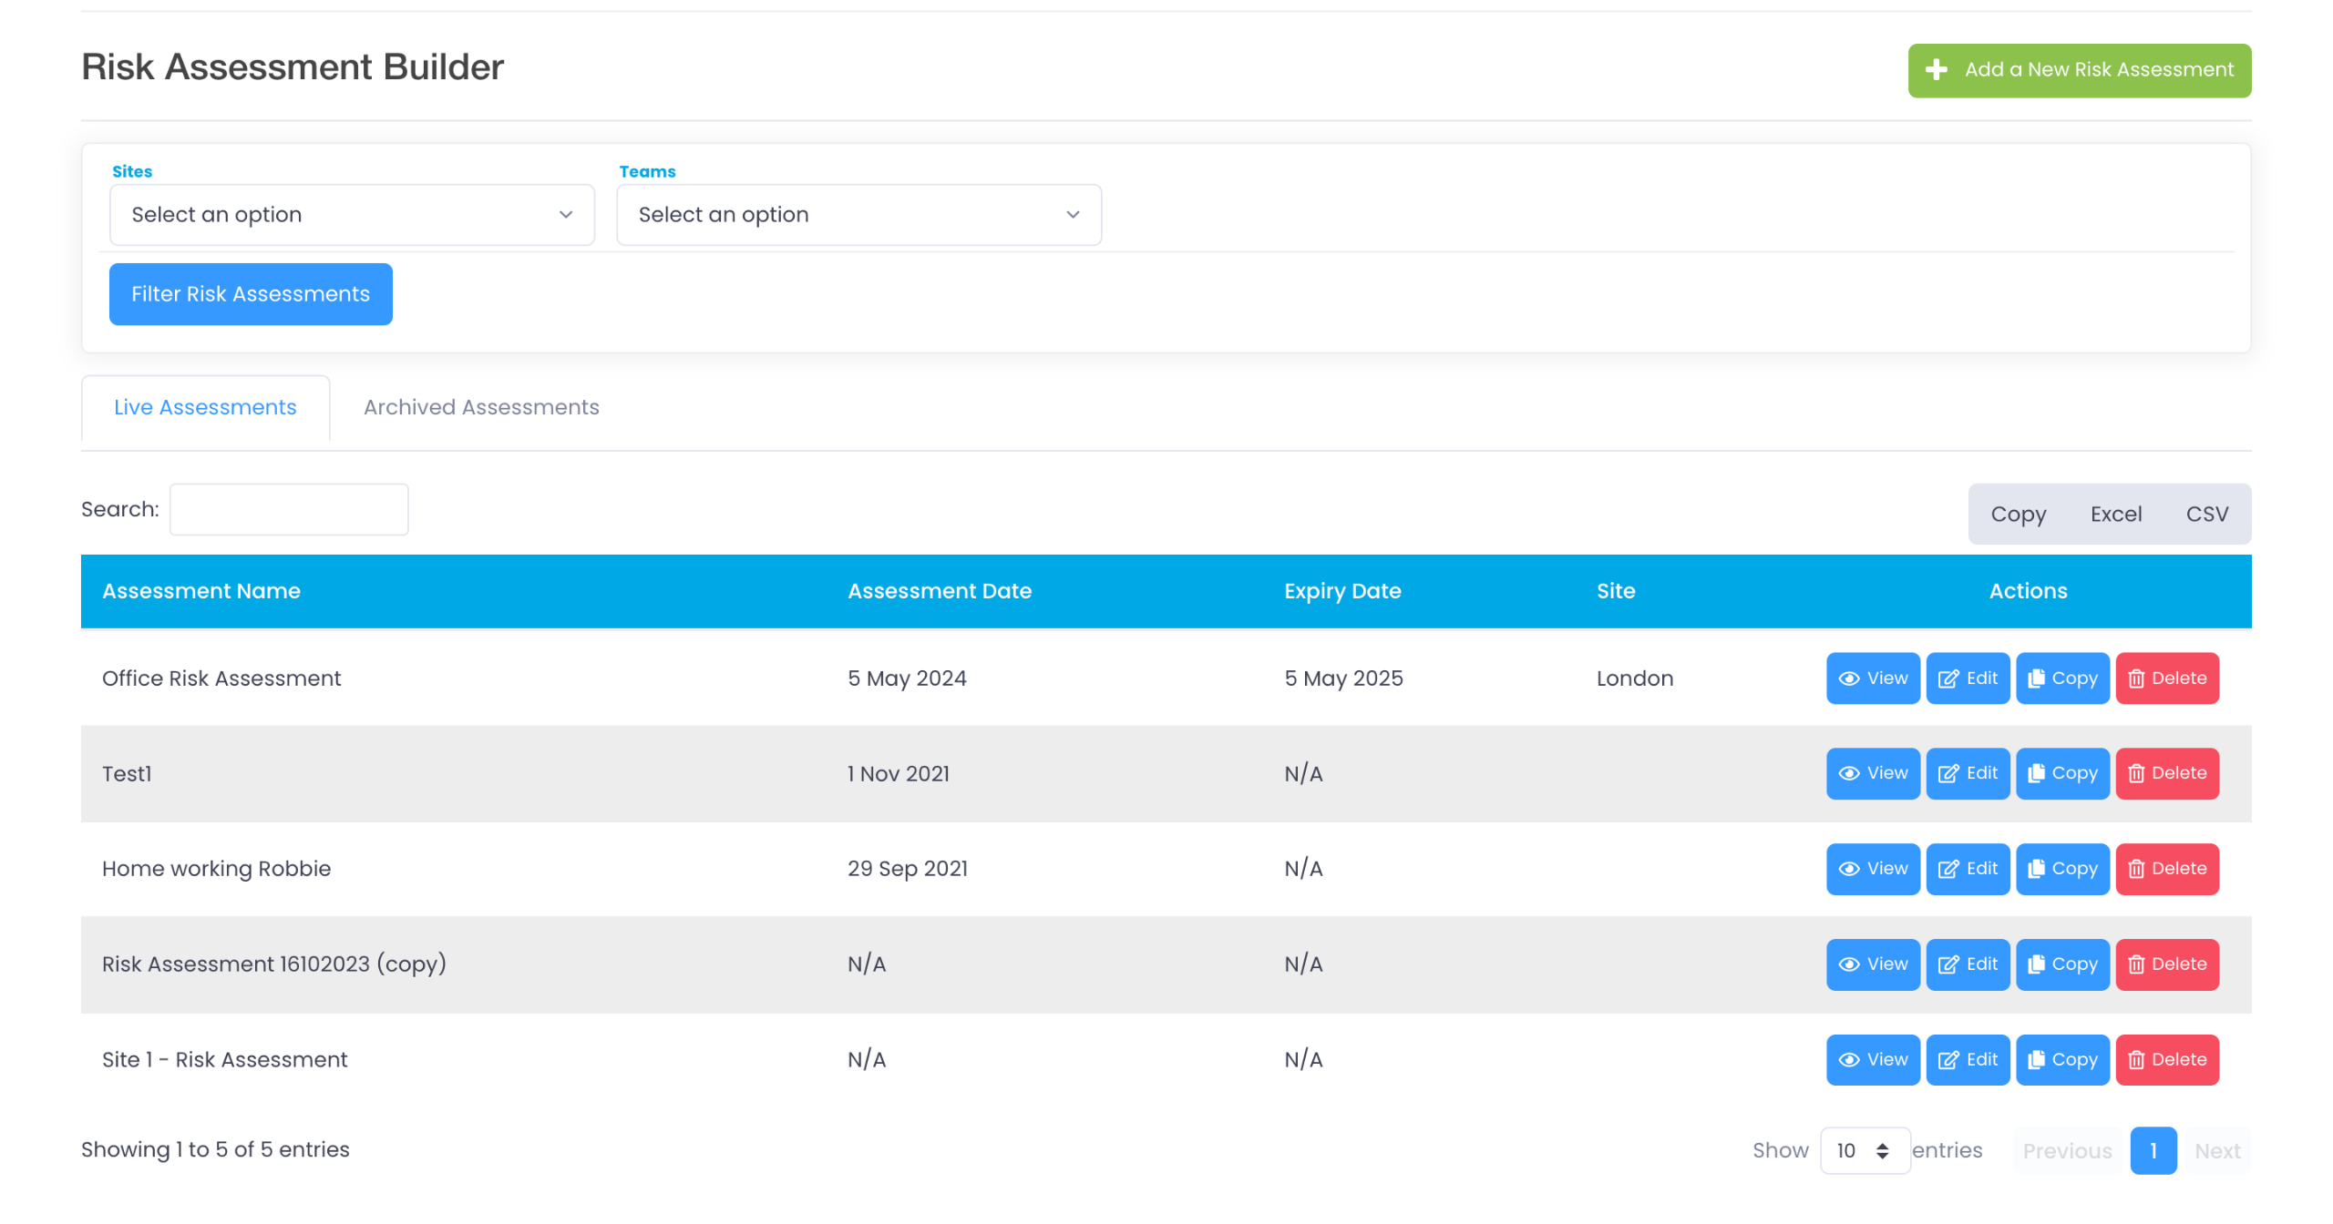Switch to Archived Assessments tab
The width and height of the screenshot is (2333, 1224).
point(481,407)
